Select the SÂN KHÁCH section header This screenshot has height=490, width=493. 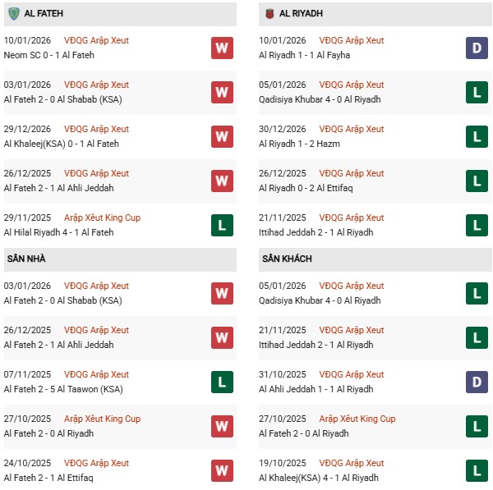287,259
